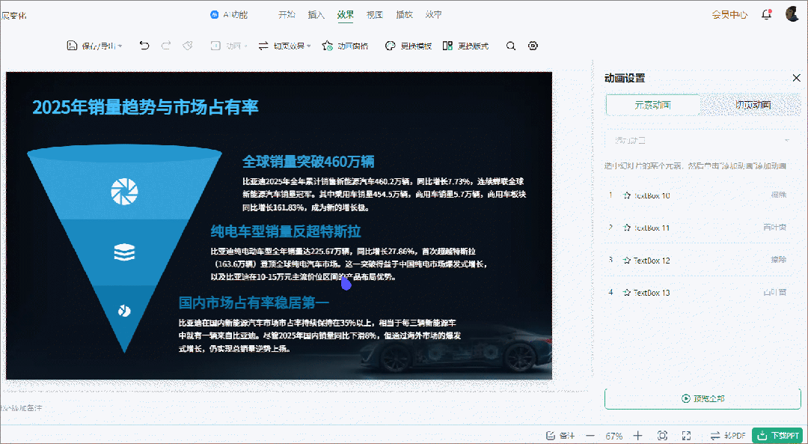The image size is (808, 444).
Task: Switch to the 切页动画 tab
Action: (x=753, y=105)
